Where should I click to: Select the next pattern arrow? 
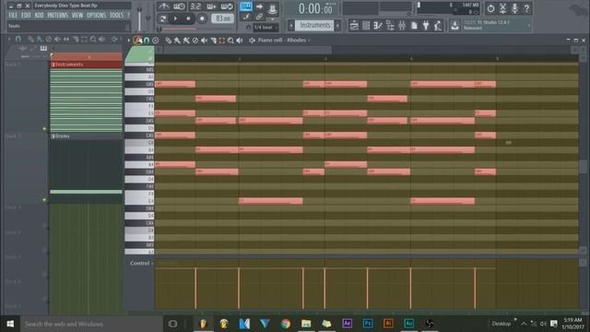pyautogui.click(x=338, y=26)
